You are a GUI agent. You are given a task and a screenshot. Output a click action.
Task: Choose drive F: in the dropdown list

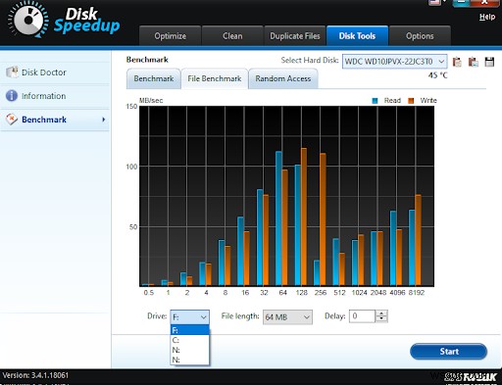189,330
